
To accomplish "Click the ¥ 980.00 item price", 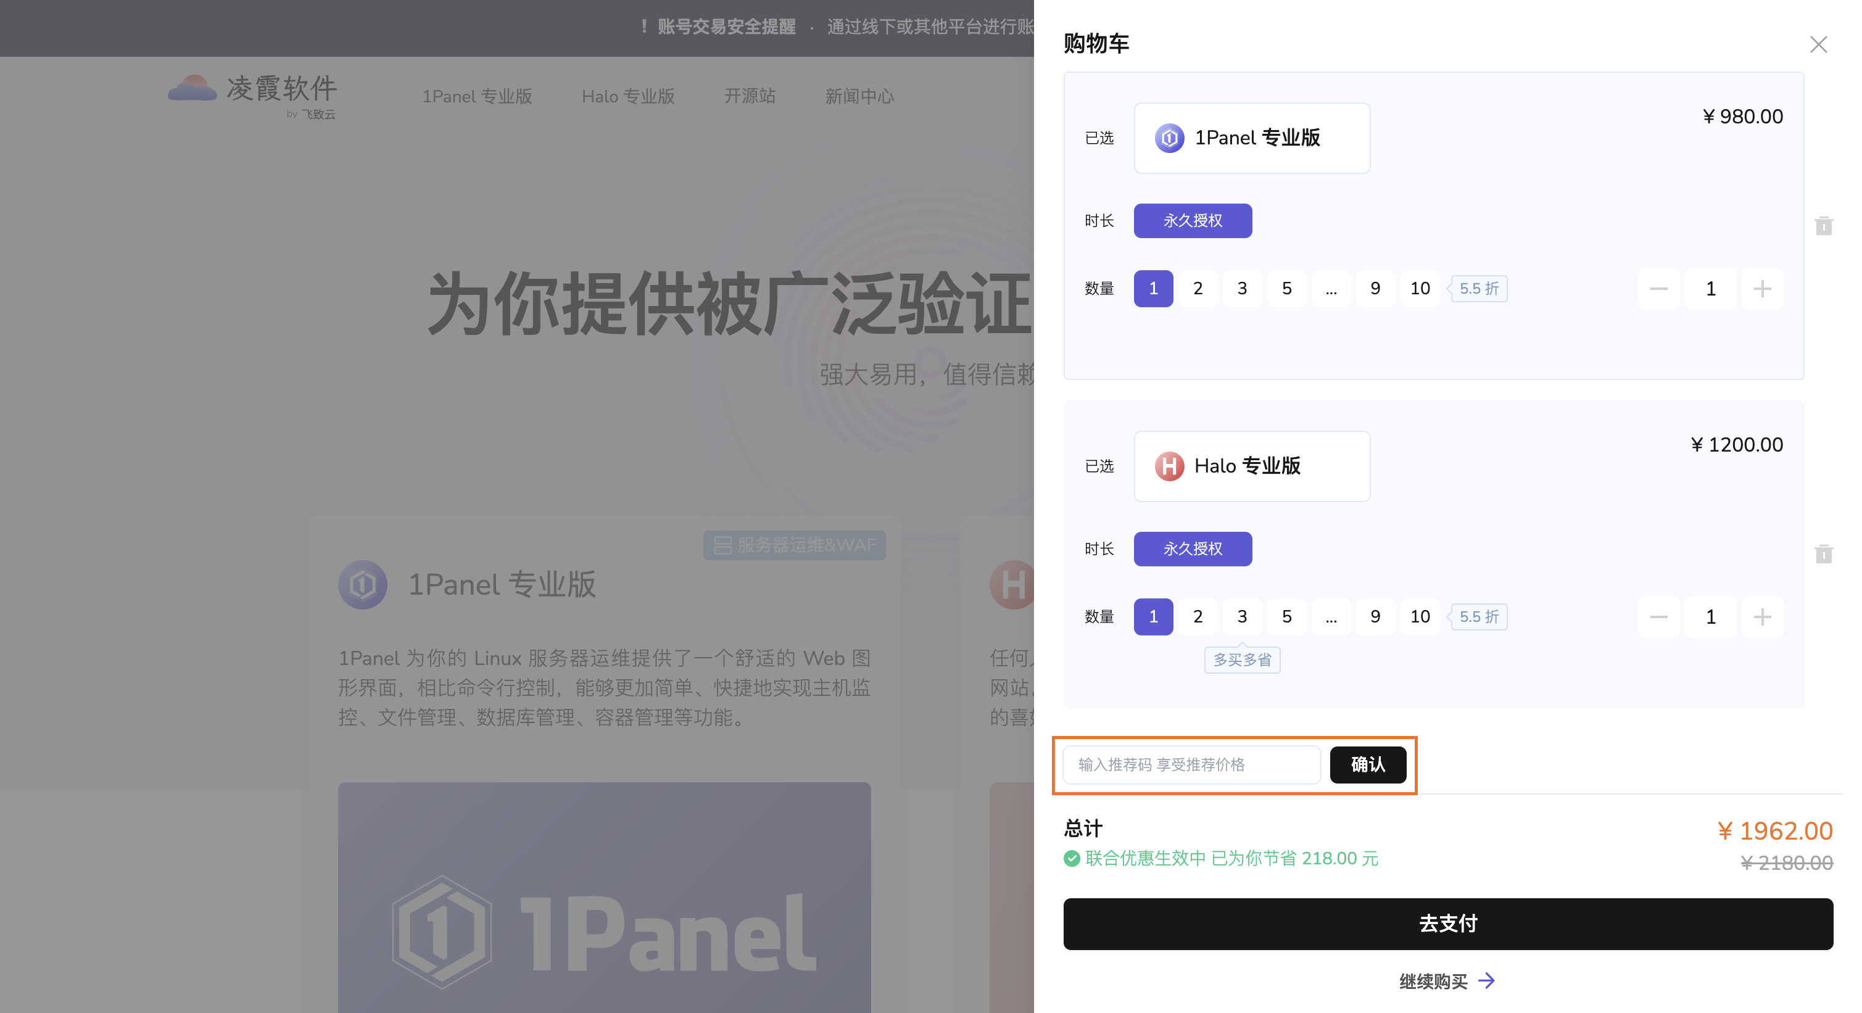I will coord(1743,117).
